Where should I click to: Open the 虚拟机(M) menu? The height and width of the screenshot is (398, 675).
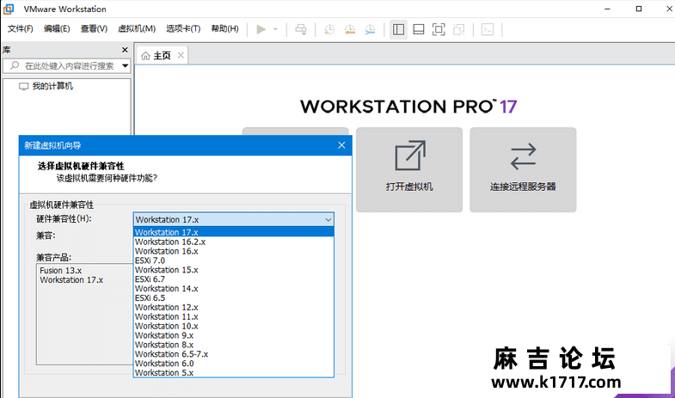point(137,29)
